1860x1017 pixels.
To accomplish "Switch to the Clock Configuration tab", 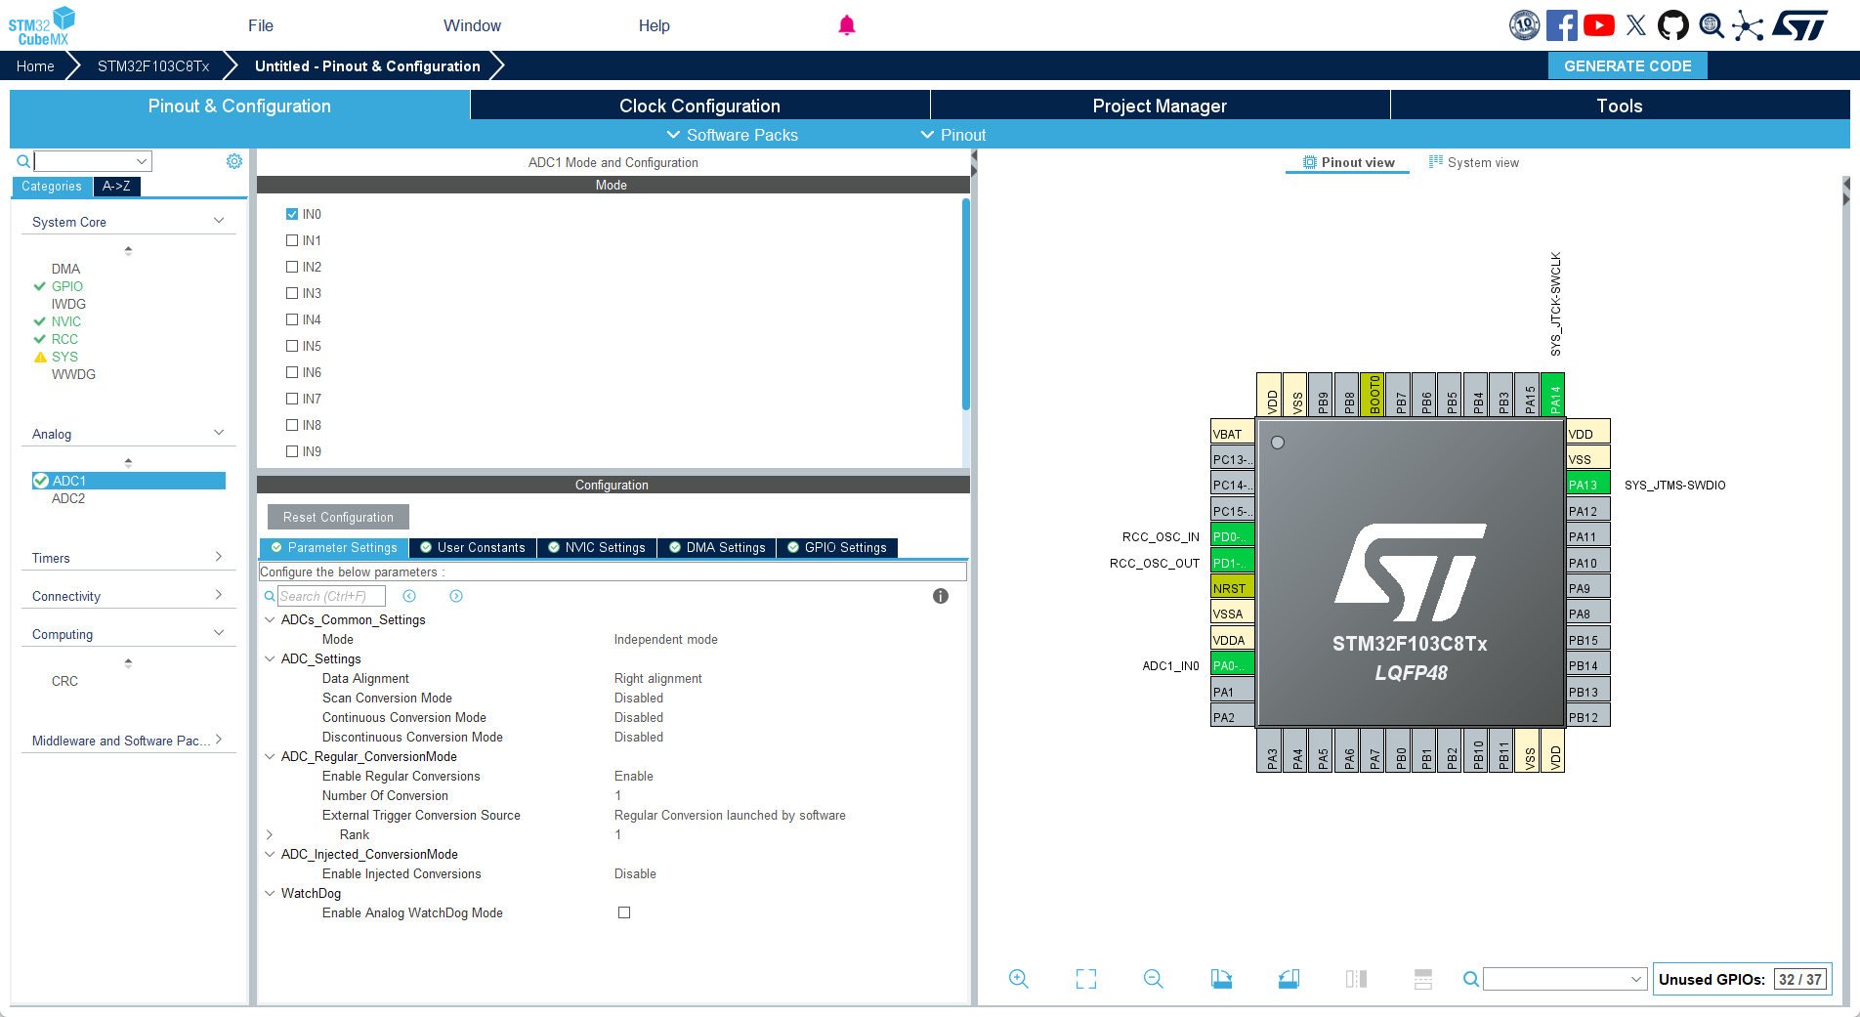I will tap(699, 106).
